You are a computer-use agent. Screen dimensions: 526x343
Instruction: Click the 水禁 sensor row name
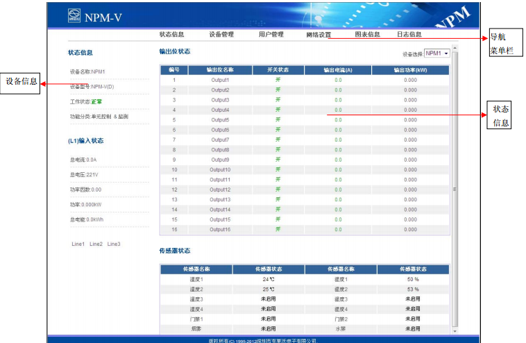pos(341,329)
